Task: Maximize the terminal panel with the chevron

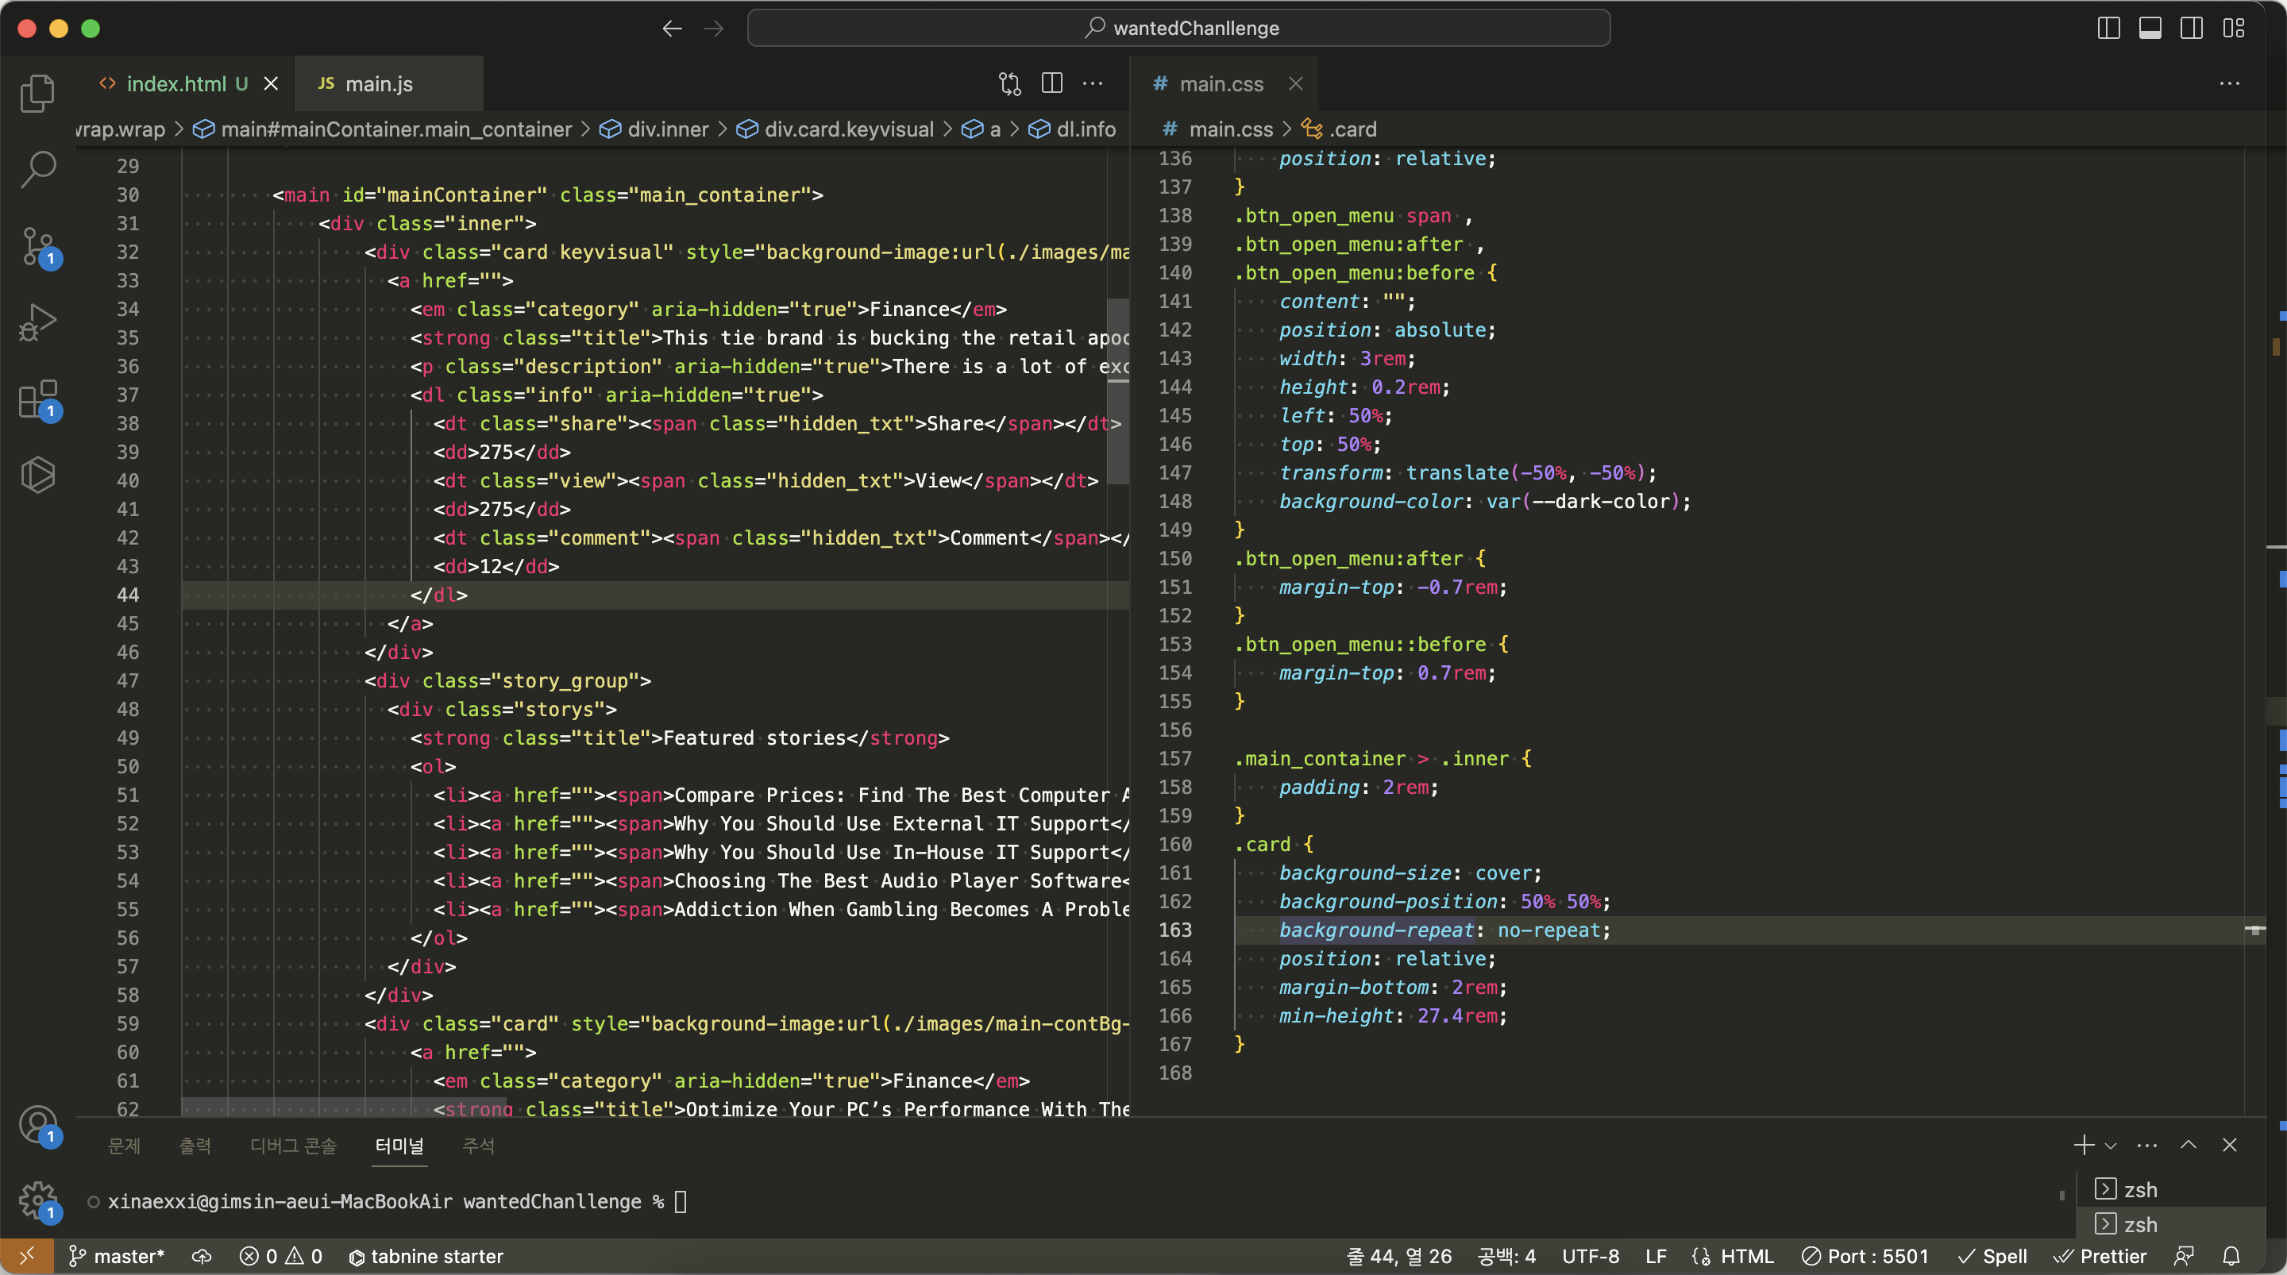Action: click(x=2189, y=1145)
